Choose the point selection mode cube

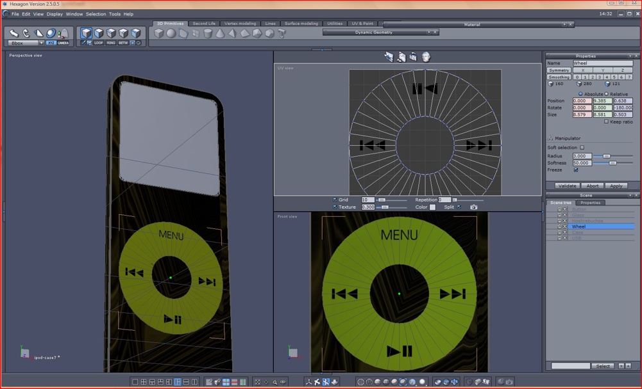(123, 33)
